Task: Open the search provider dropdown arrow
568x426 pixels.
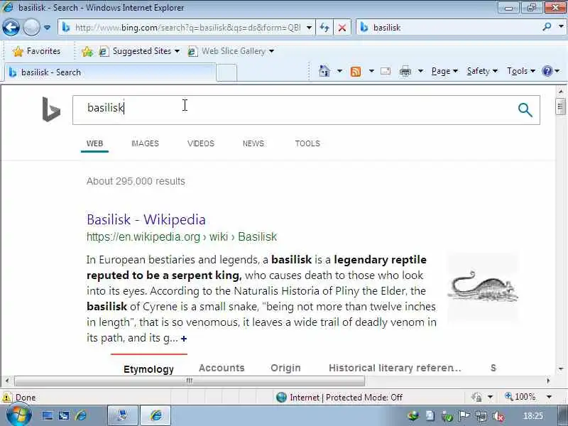Action: [561, 27]
